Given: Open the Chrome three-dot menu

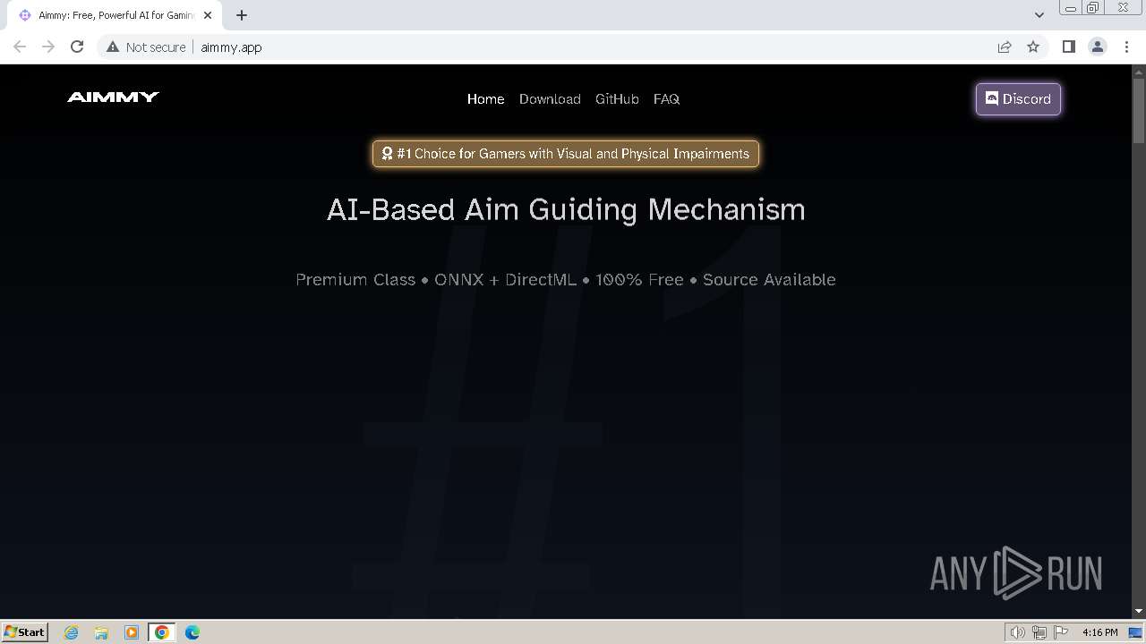Looking at the screenshot, I should pyautogui.click(x=1126, y=47).
